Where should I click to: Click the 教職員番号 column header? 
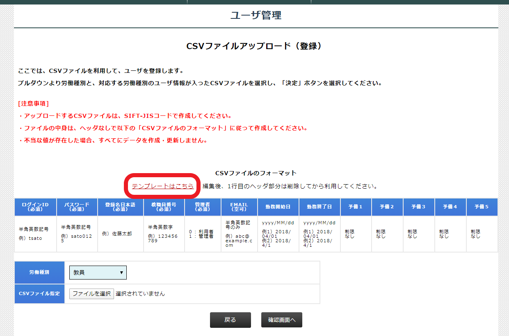pos(164,207)
